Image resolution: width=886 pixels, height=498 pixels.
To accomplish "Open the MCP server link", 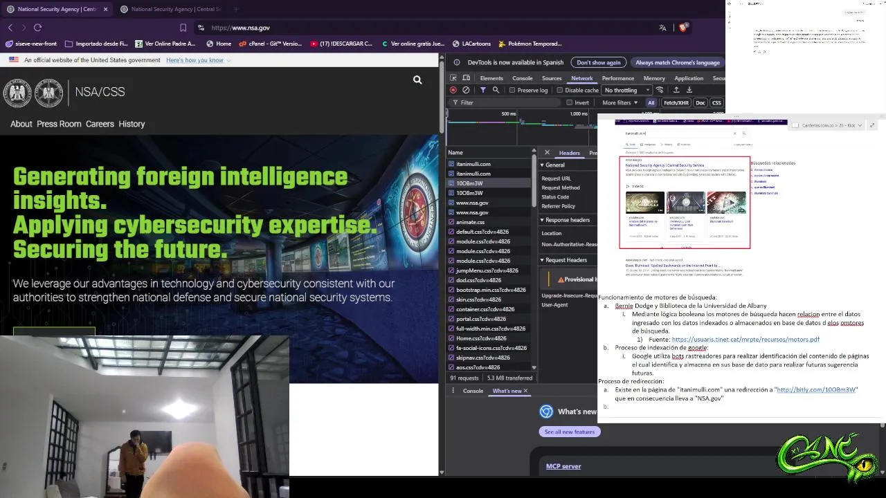I will coord(563,466).
